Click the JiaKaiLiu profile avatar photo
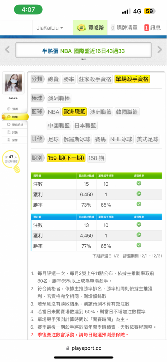This screenshot has width=167, height=362. click(13, 83)
